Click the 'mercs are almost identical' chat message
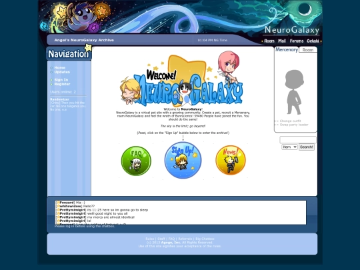 [111, 217]
